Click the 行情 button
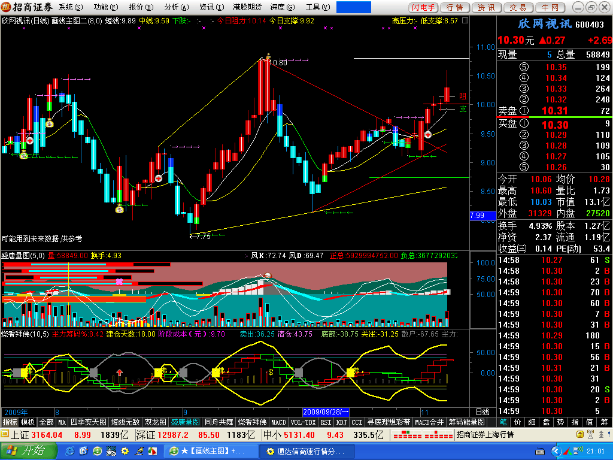The width and height of the screenshot is (613, 460). 455,7
